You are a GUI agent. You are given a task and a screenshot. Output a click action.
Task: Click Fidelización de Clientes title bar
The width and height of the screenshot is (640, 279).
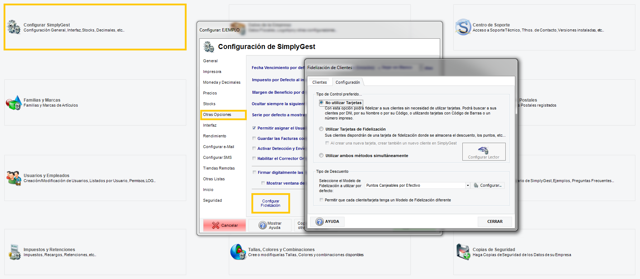pyautogui.click(x=411, y=68)
